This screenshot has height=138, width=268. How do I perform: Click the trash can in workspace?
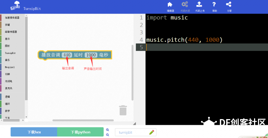coord(123,110)
